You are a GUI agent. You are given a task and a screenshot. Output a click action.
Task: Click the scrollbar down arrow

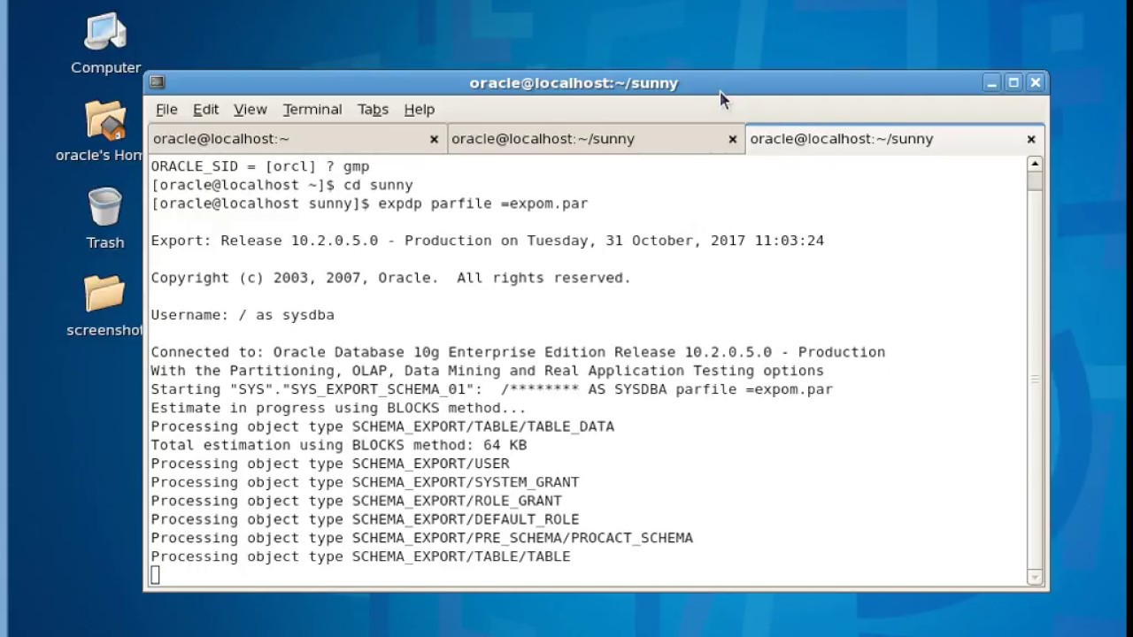(1035, 578)
